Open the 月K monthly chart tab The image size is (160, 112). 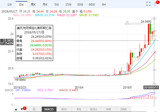(45, 4)
